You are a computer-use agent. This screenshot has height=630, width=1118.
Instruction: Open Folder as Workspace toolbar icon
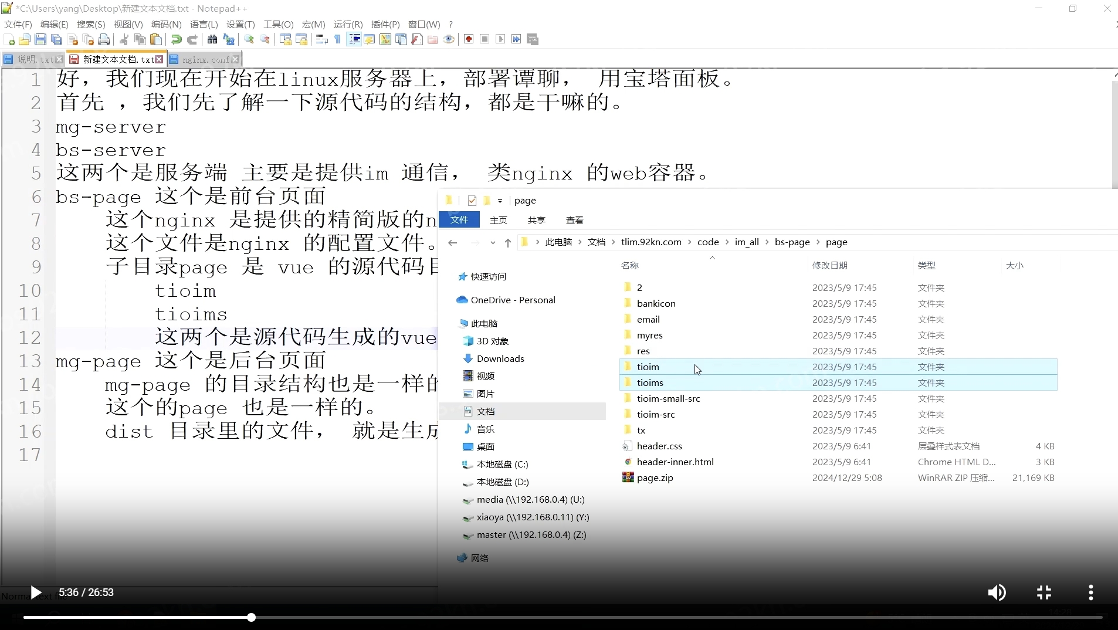[433, 39]
